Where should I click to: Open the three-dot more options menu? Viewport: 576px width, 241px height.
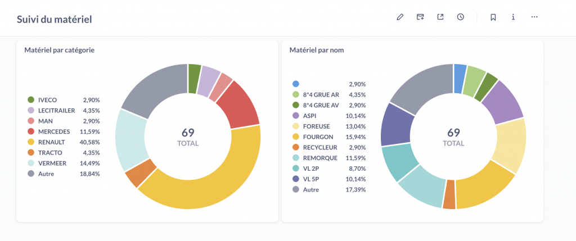[534, 17]
